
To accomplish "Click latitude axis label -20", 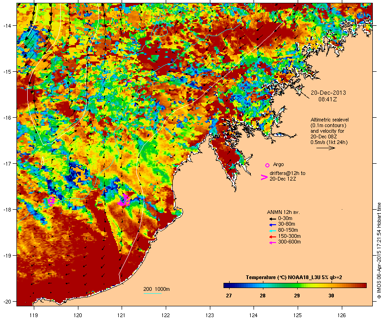I will click(7, 302).
